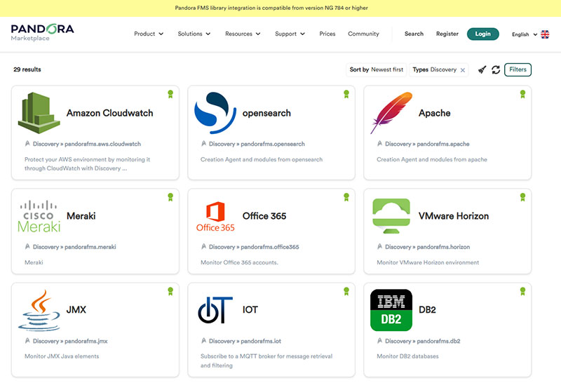Click the Amazon Cloudwatch green blocks logo
561x383 pixels.
tap(39, 113)
